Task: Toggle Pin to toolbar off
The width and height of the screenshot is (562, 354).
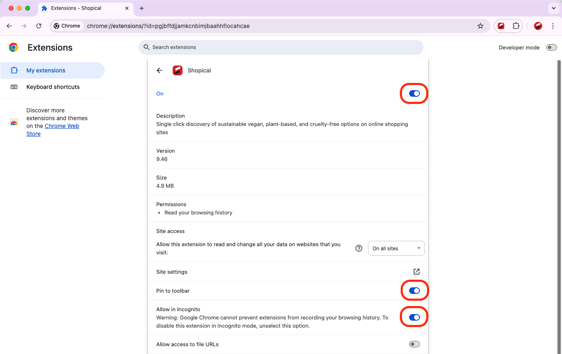Action: 414,291
